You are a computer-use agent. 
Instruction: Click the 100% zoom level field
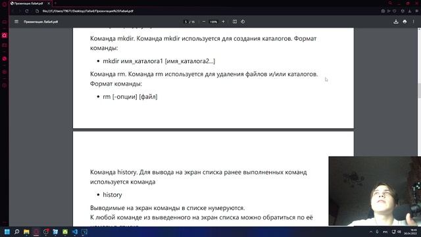[x=213, y=22]
